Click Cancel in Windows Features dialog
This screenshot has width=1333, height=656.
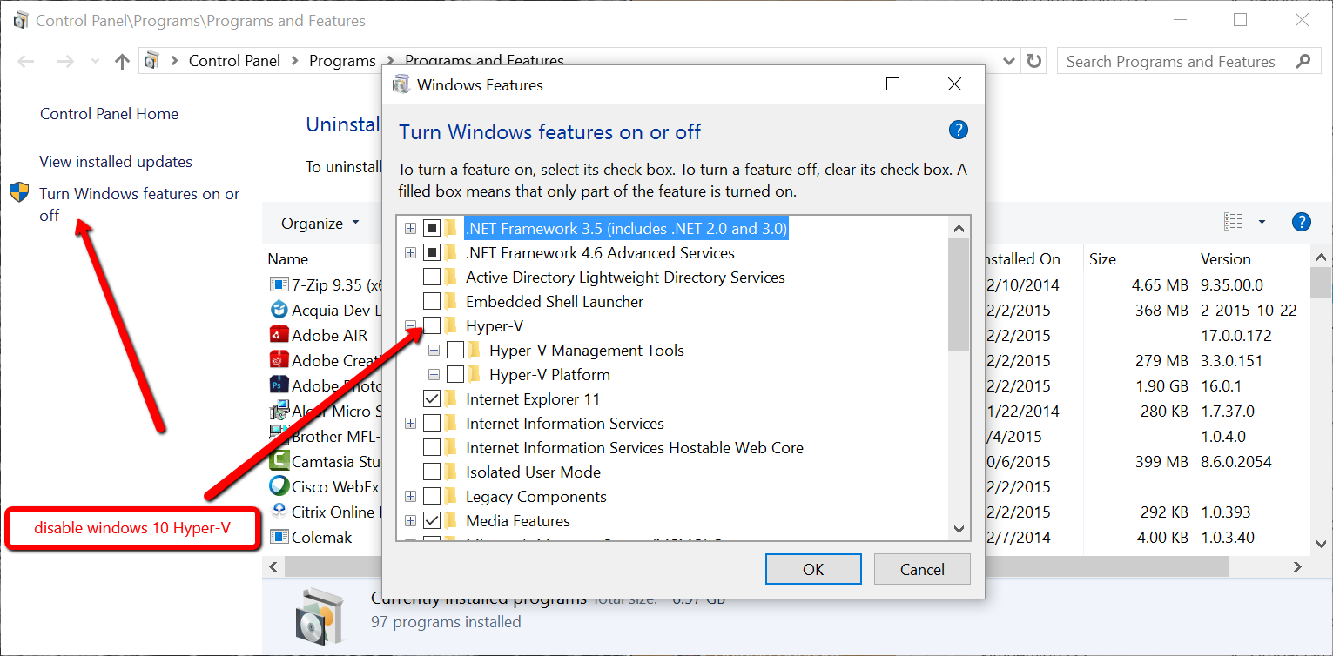922,569
